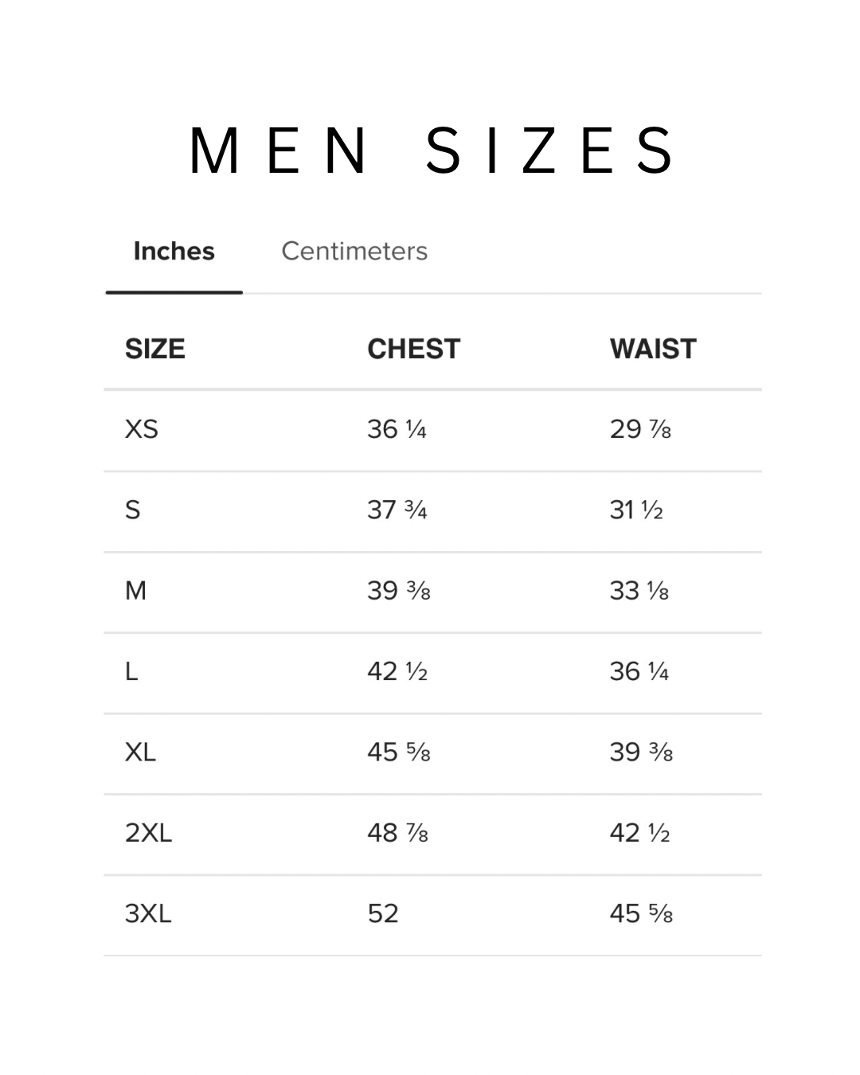Click the SIZE column header
Screen dimensions: 860x1075
pos(154,349)
